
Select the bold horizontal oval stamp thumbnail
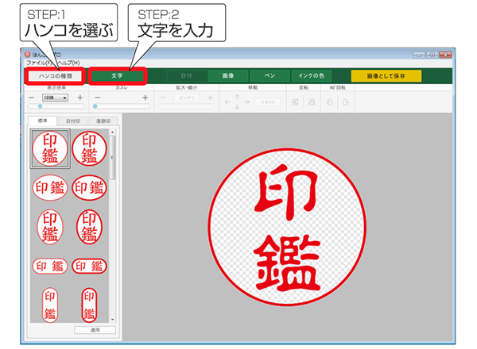(90, 187)
